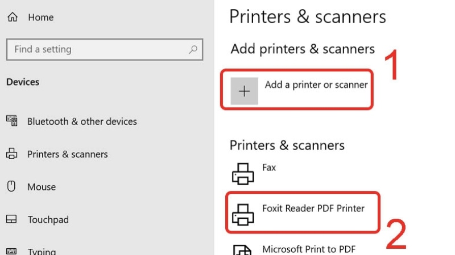The height and width of the screenshot is (255, 455).
Task: Go to Bluetooth & other devices
Action: (x=82, y=121)
